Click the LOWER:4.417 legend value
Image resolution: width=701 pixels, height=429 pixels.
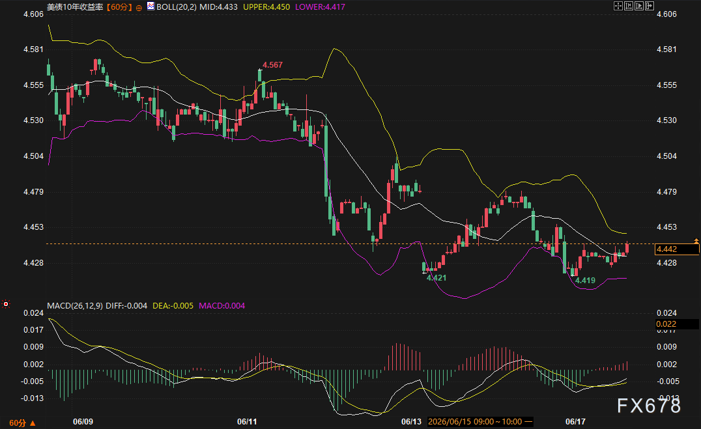(x=320, y=7)
